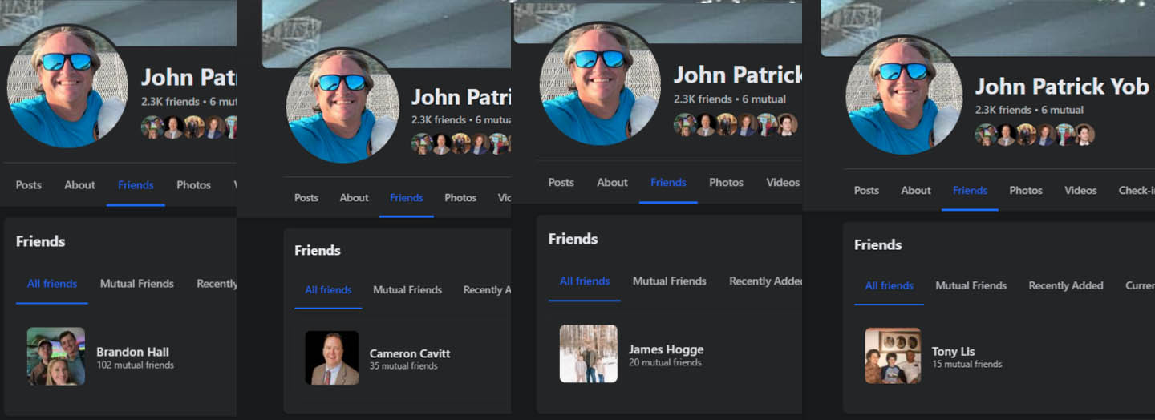The height and width of the screenshot is (420, 1155).
Task: Open Photos tab in the Brandon Hall panel
Action: point(193,185)
